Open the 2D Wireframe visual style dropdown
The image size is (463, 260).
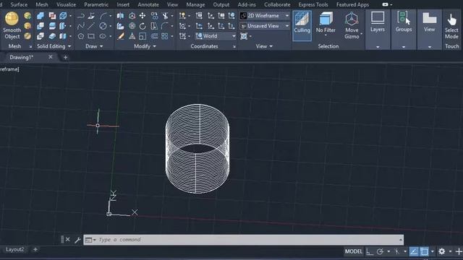[x=265, y=16]
